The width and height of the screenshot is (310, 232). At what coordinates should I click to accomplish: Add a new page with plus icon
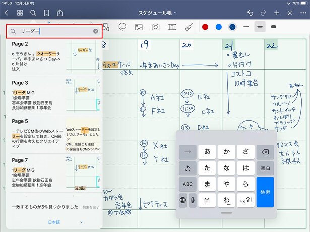[277, 13]
